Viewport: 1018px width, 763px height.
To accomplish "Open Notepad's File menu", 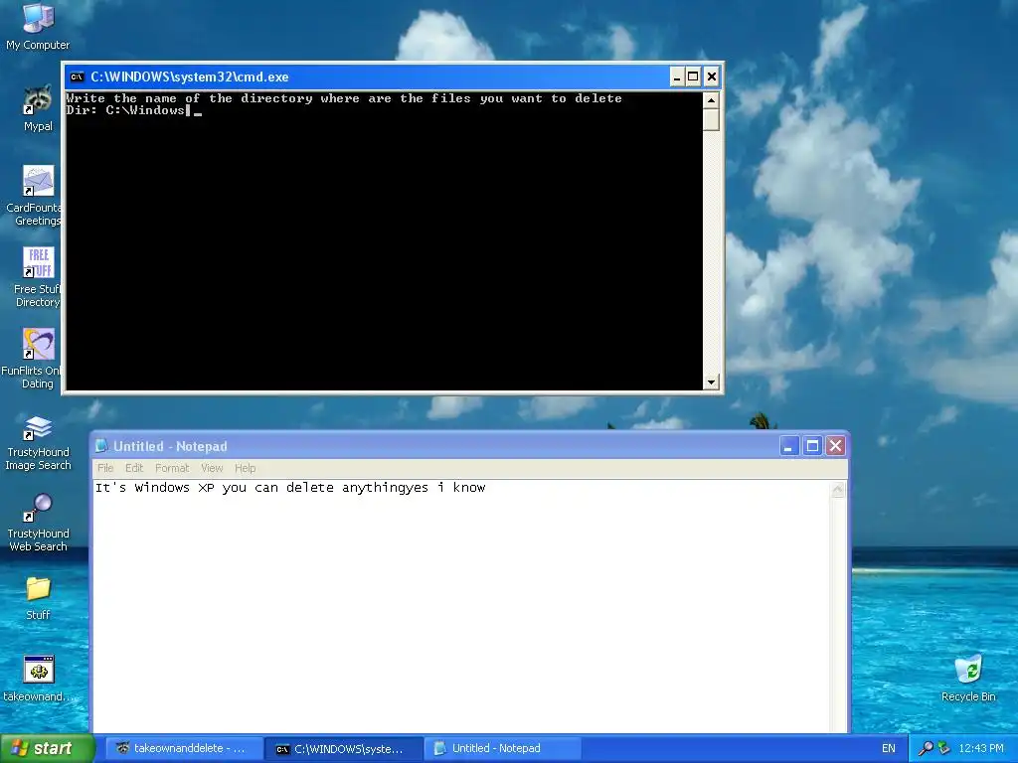I will coord(105,468).
